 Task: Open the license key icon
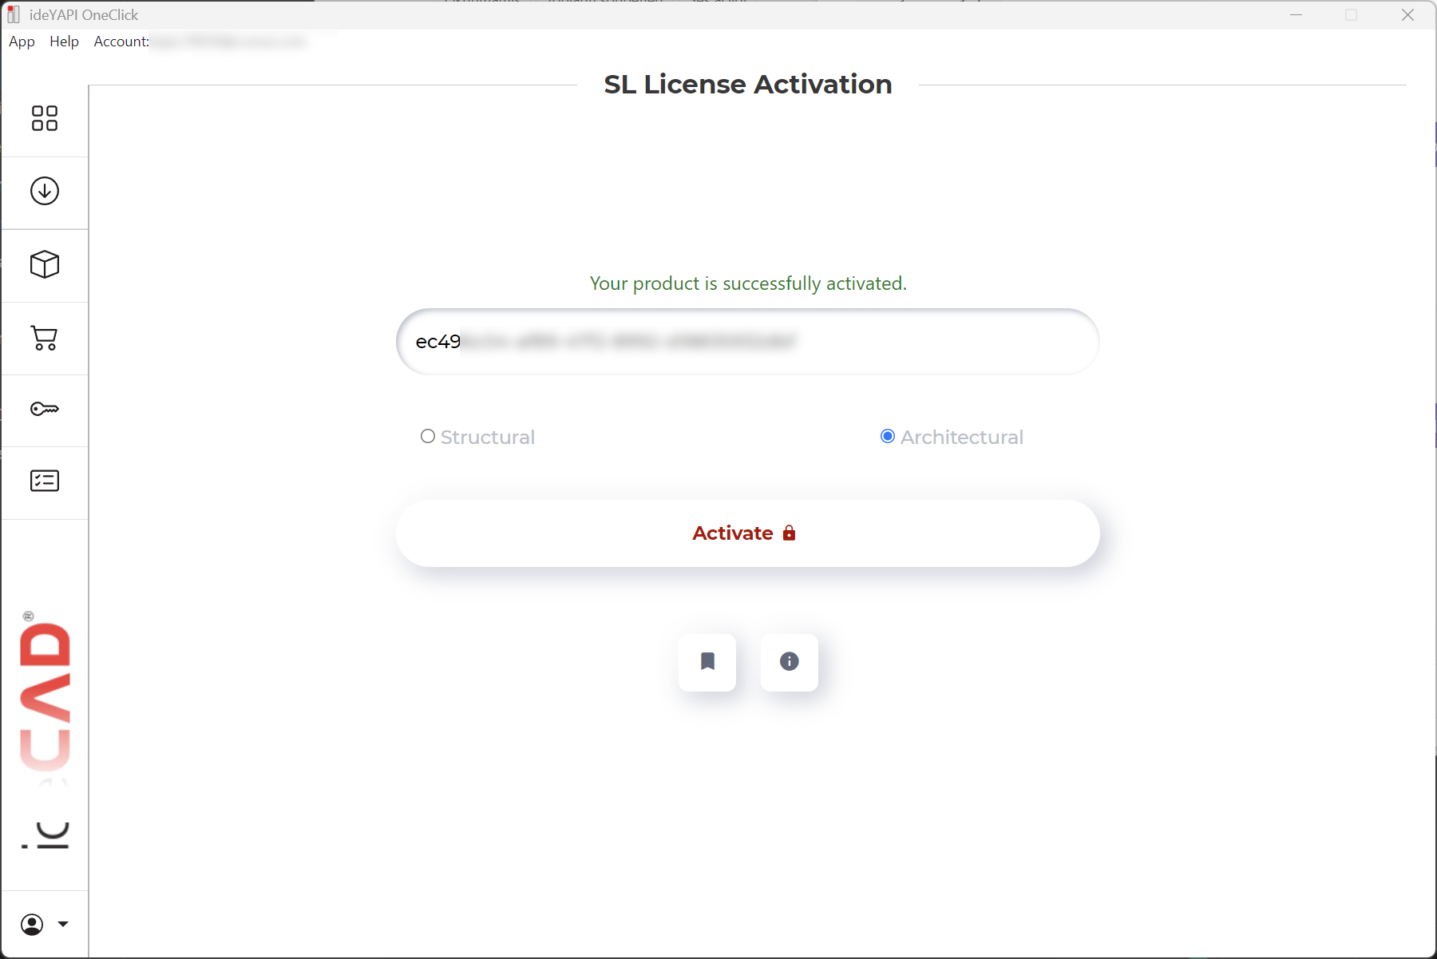point(45,410)
